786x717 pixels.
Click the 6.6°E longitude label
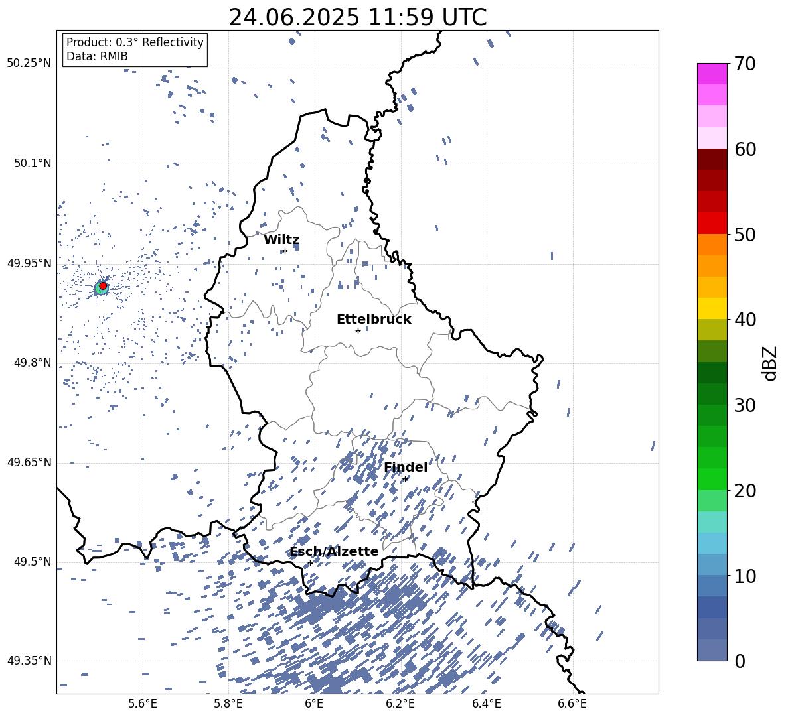pos(572,704)
